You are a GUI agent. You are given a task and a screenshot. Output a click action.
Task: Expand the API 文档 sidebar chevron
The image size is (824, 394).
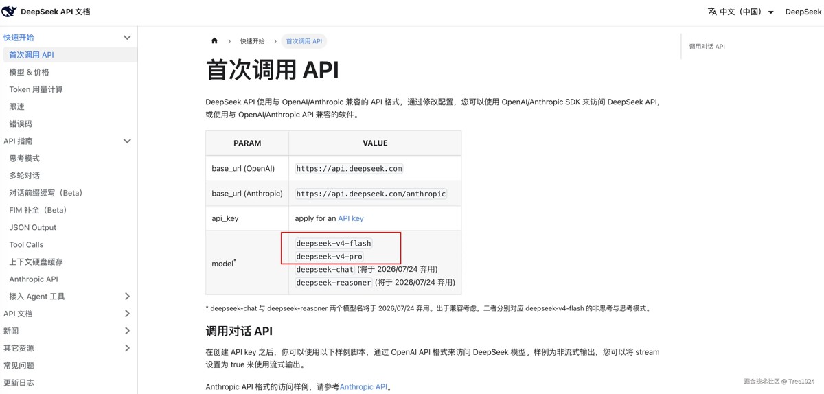(x=127, y=314)
